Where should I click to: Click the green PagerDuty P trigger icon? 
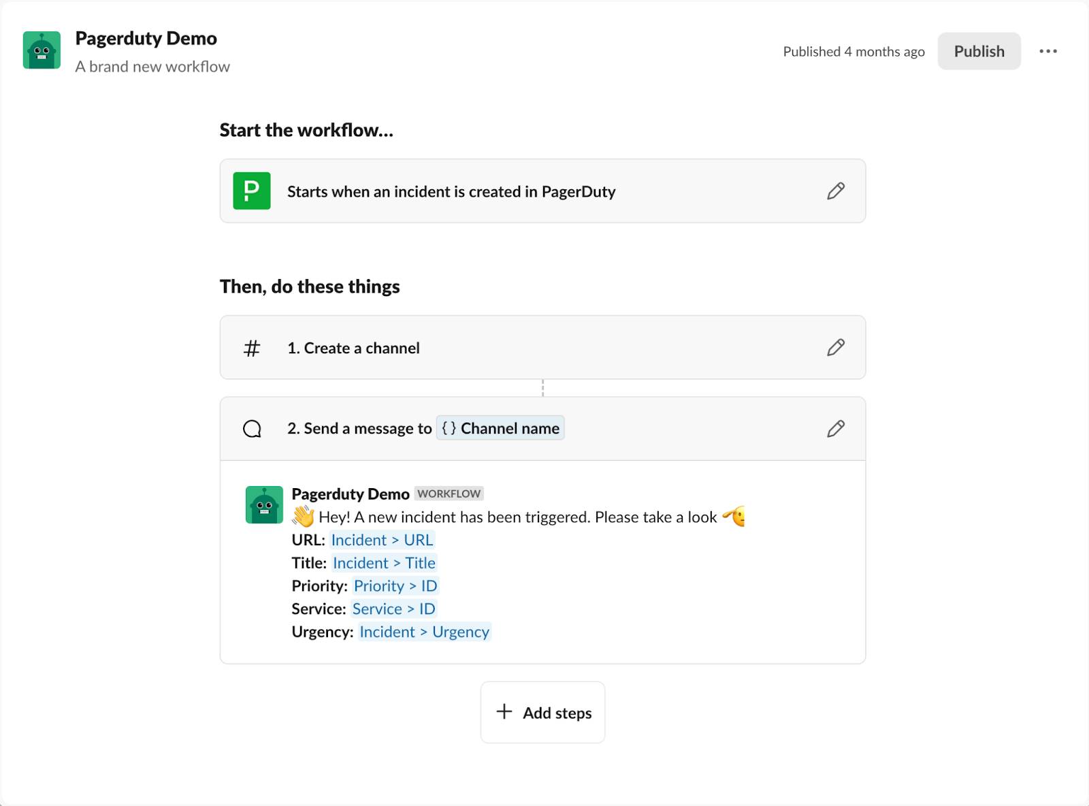(x=252, y=191)
